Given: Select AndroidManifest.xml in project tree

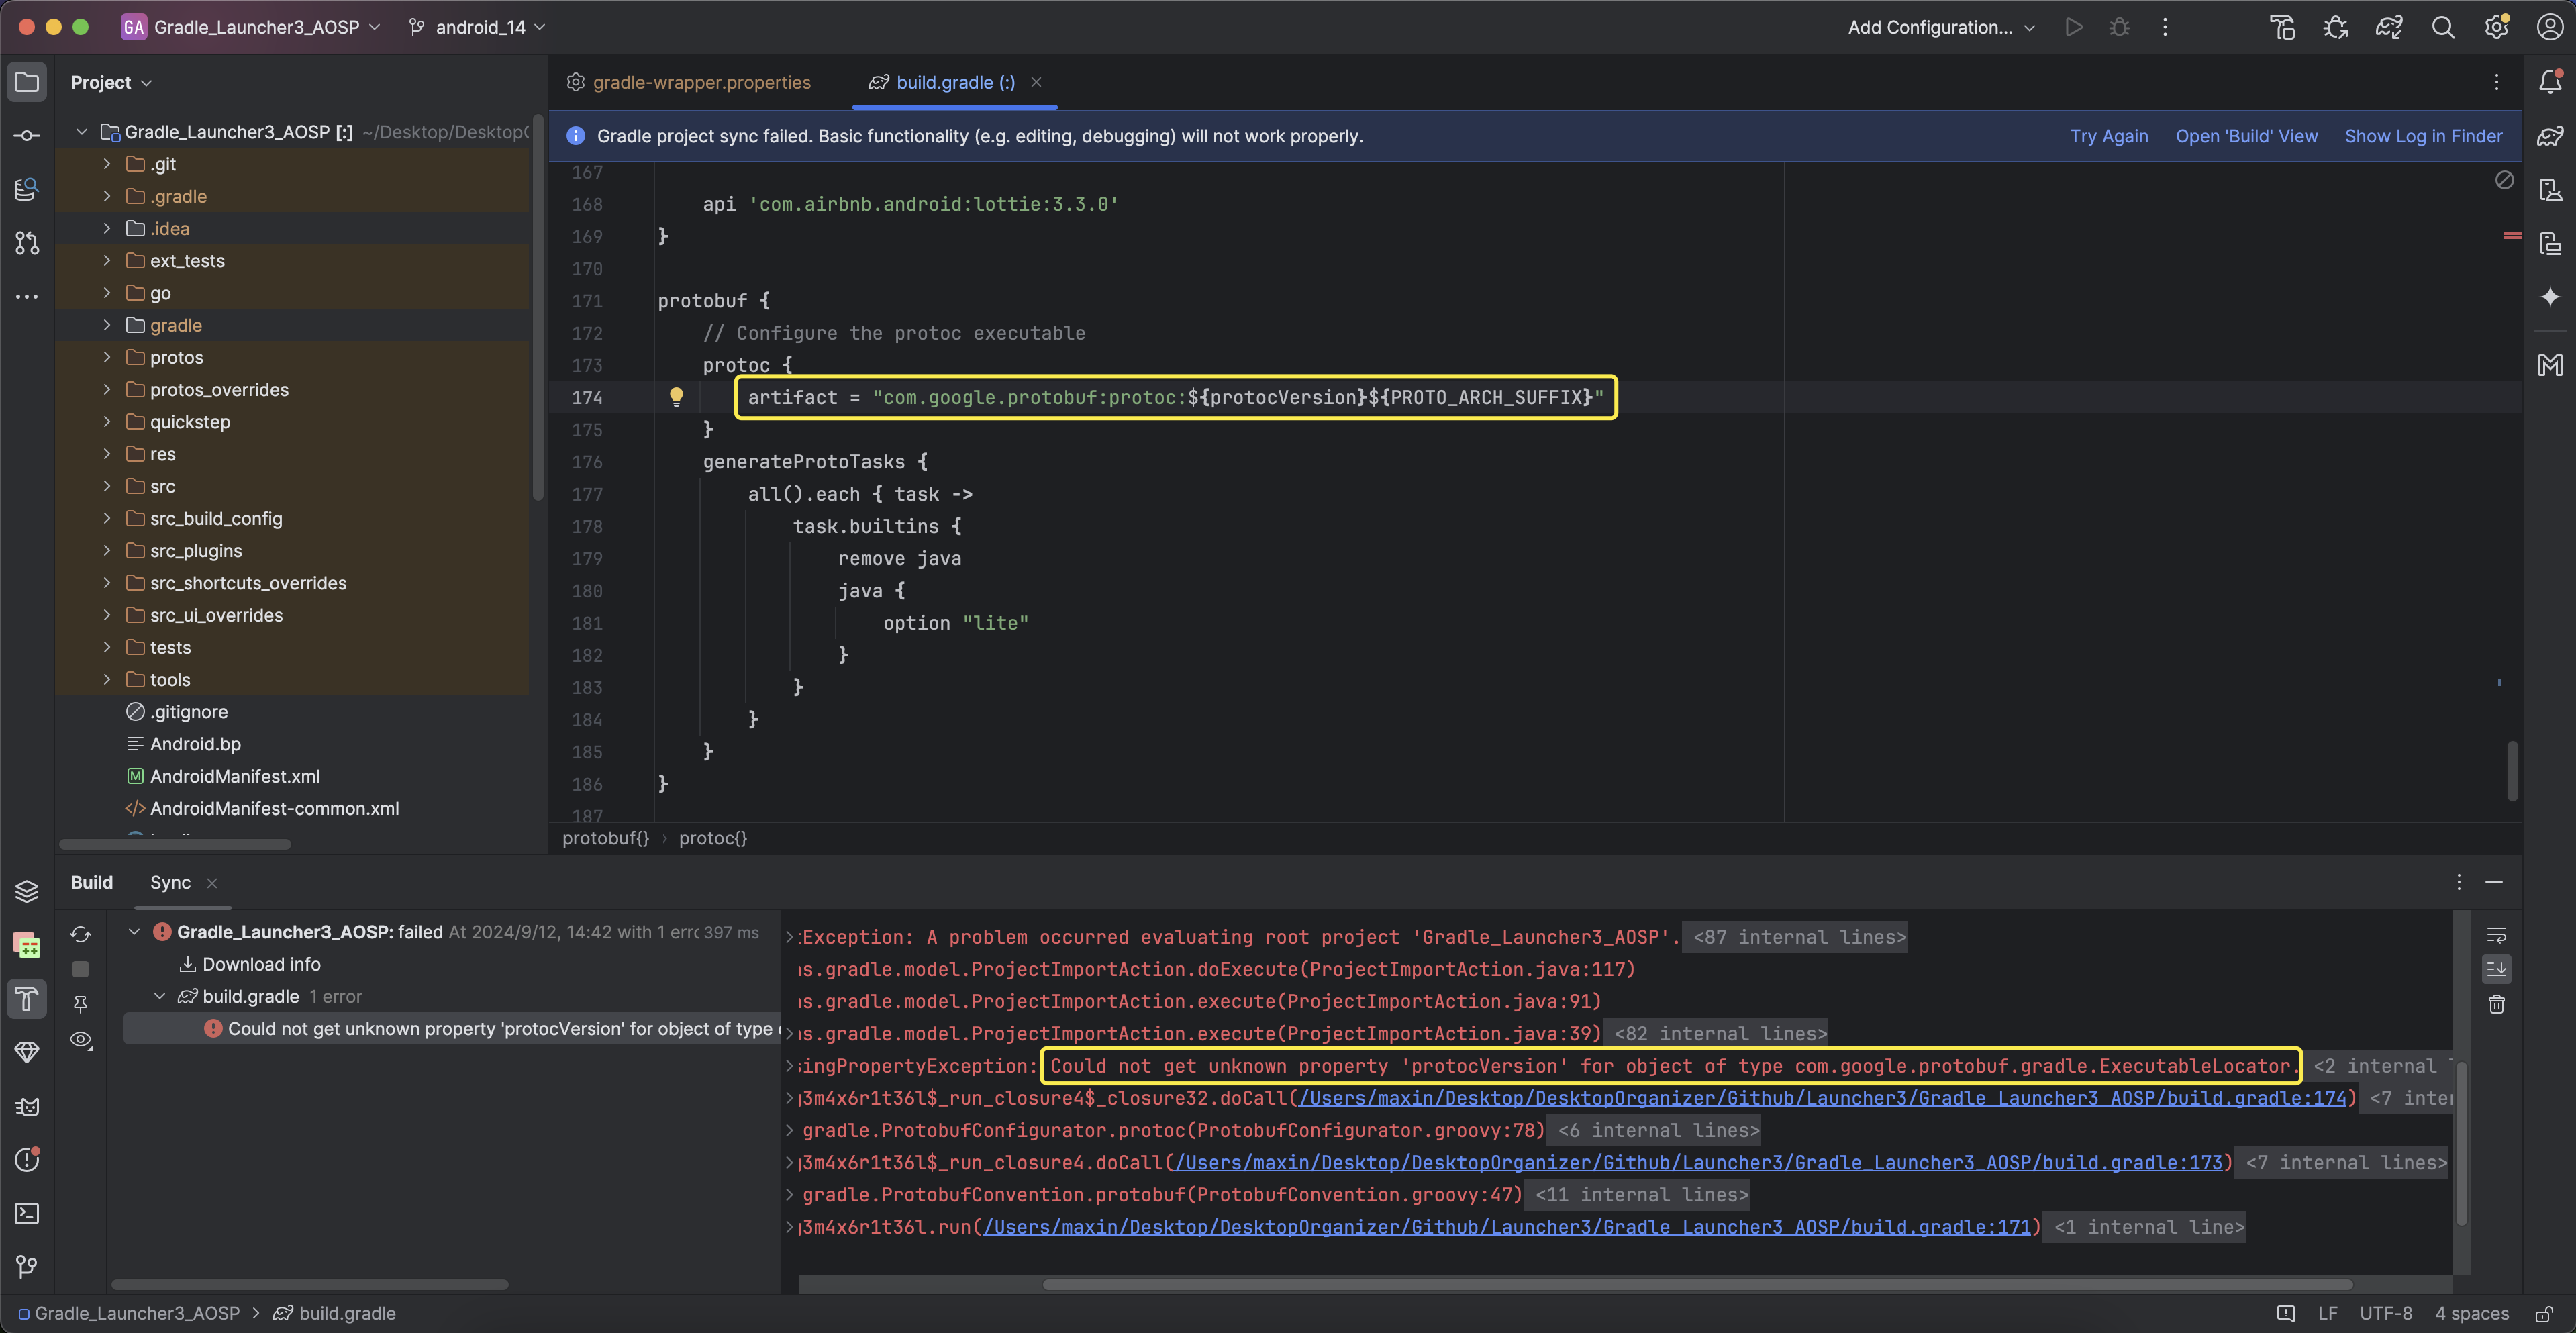Looking at the screenshot, I should pos(235,776).
